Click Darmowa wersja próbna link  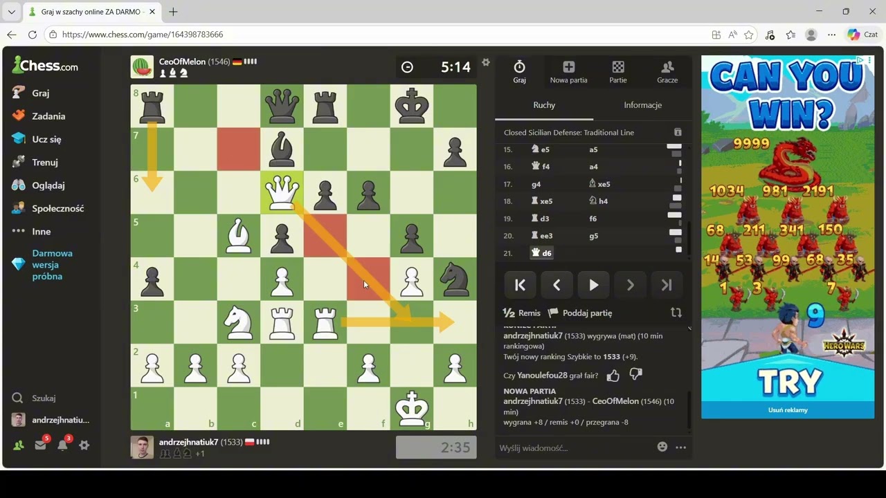point(52,265)
